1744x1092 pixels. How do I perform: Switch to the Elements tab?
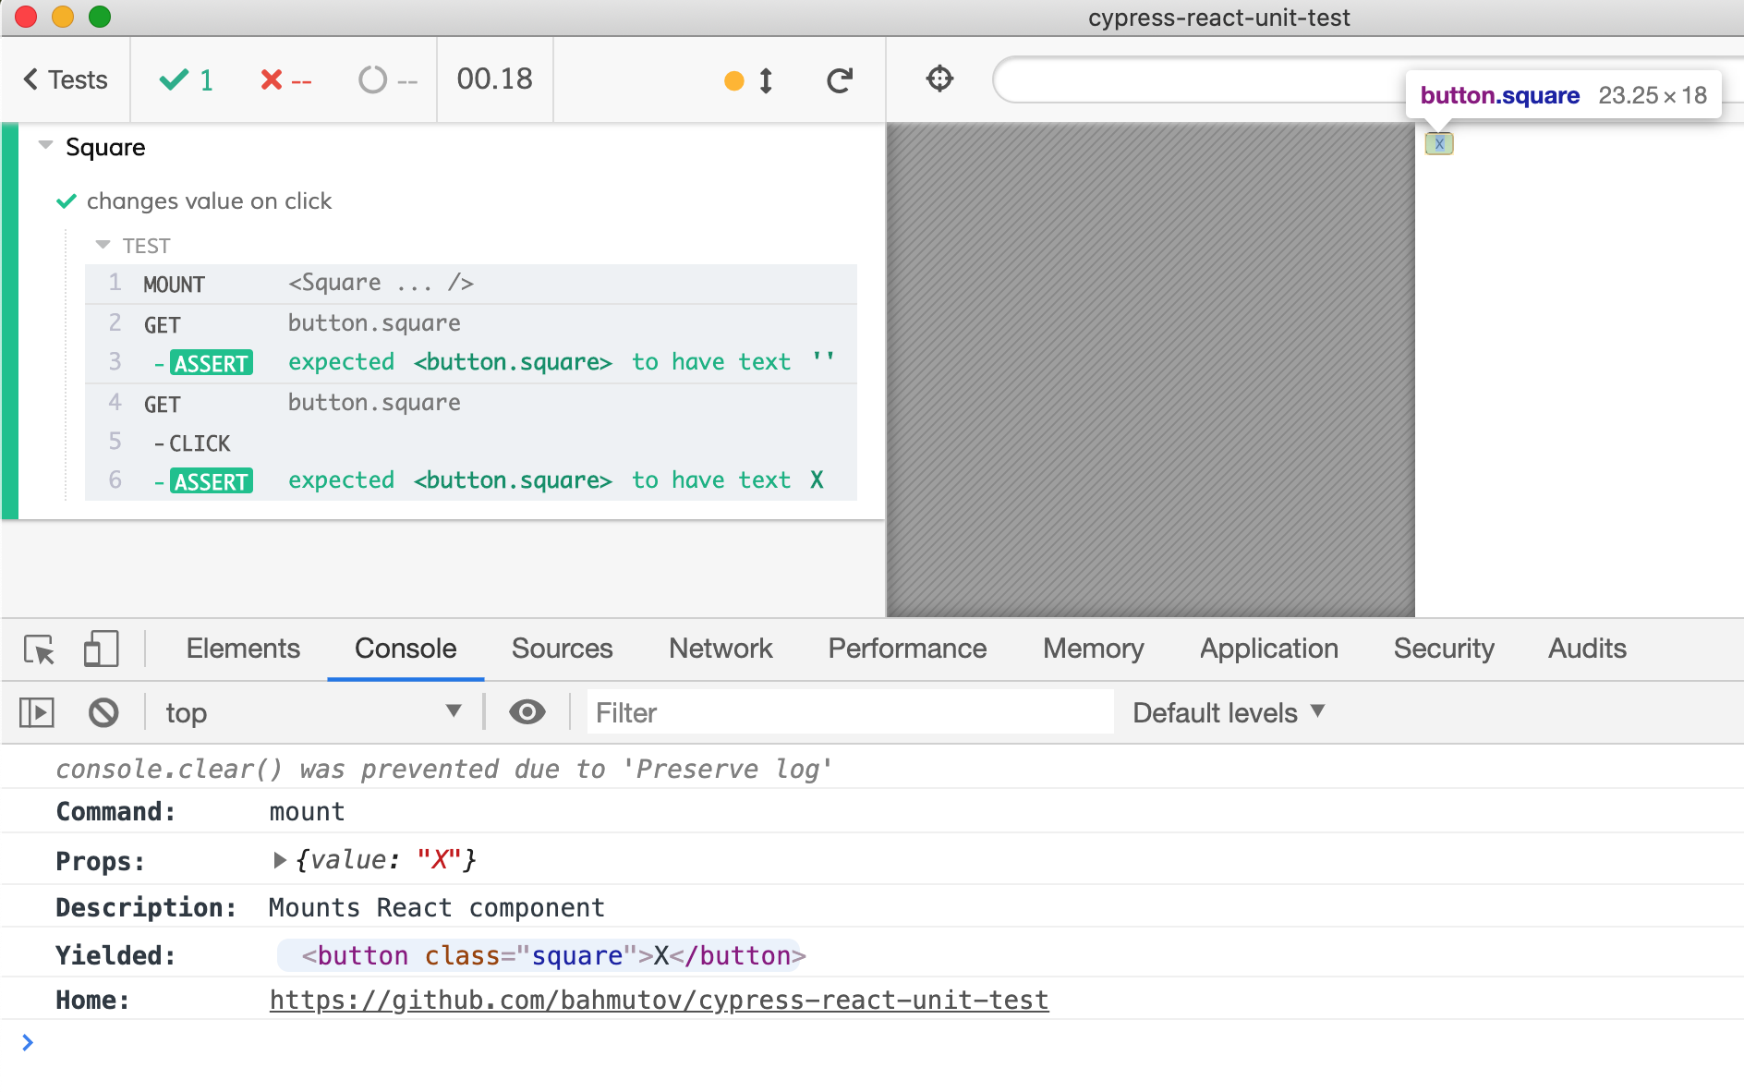pos(243,649)
